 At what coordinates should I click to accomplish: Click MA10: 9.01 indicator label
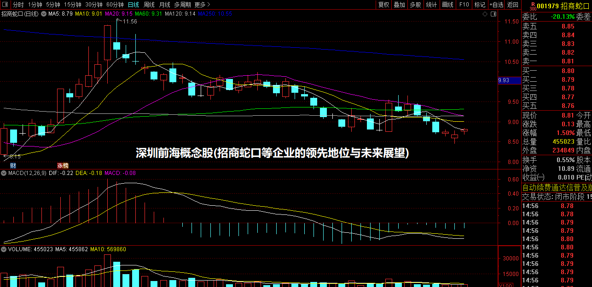[89, 14]
